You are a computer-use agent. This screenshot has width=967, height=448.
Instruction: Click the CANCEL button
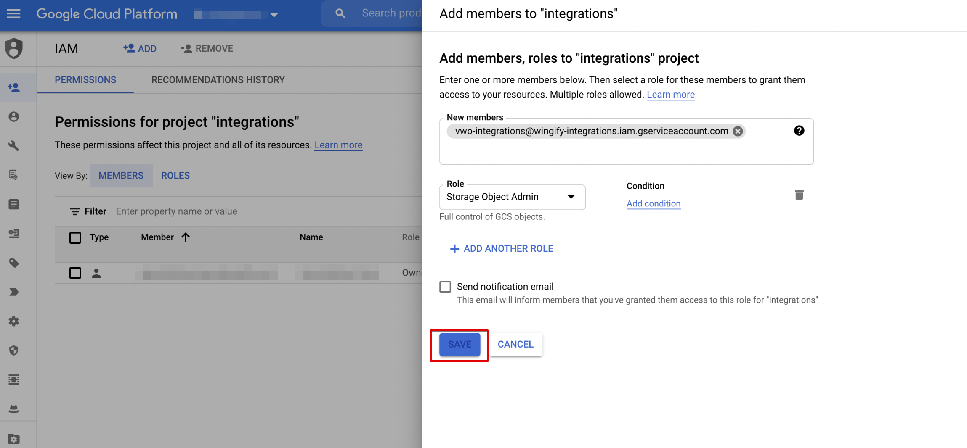coord(515,344)
